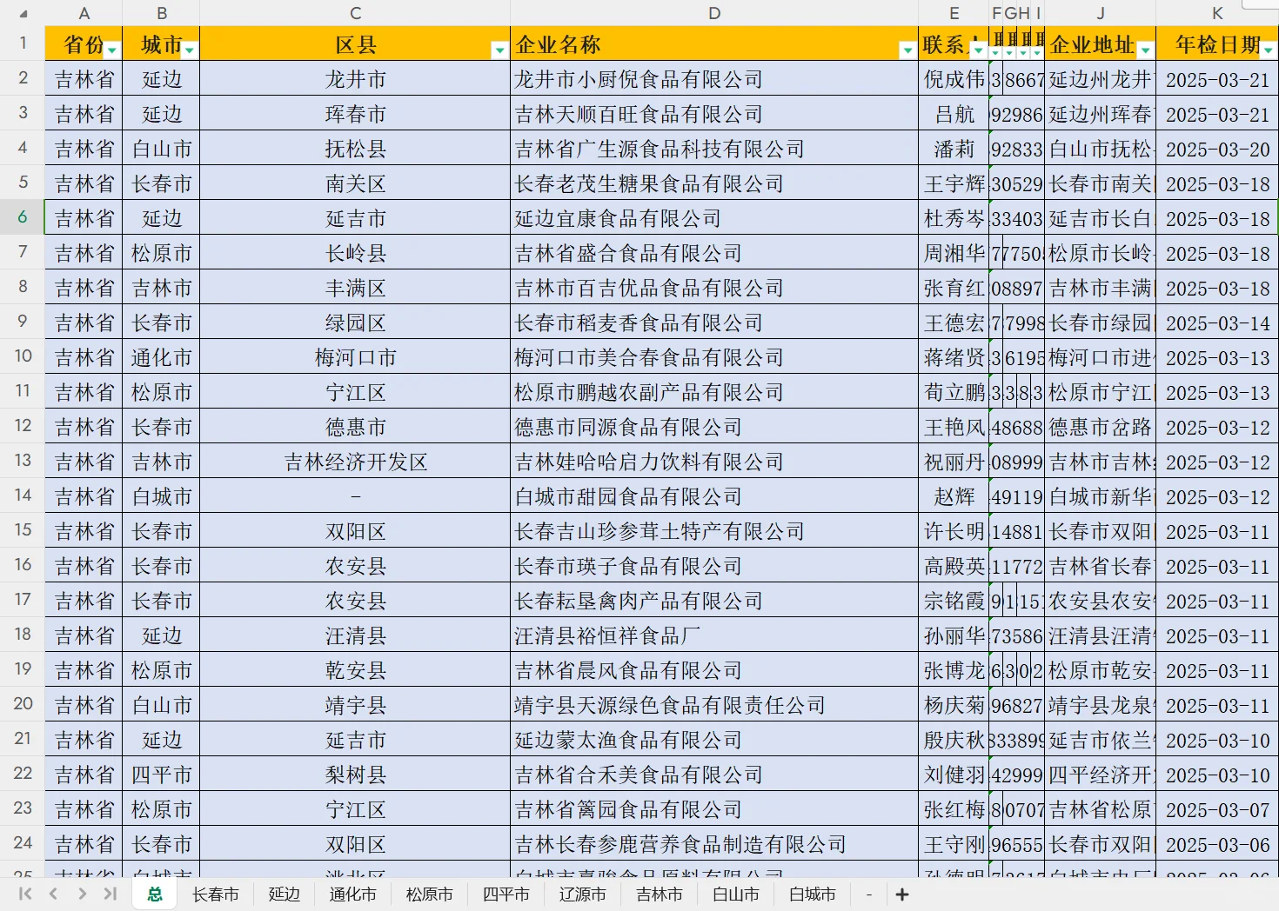Click the 企业名称 header cell text
Screen dimensions: 1279x911
(x=558, y=44)
